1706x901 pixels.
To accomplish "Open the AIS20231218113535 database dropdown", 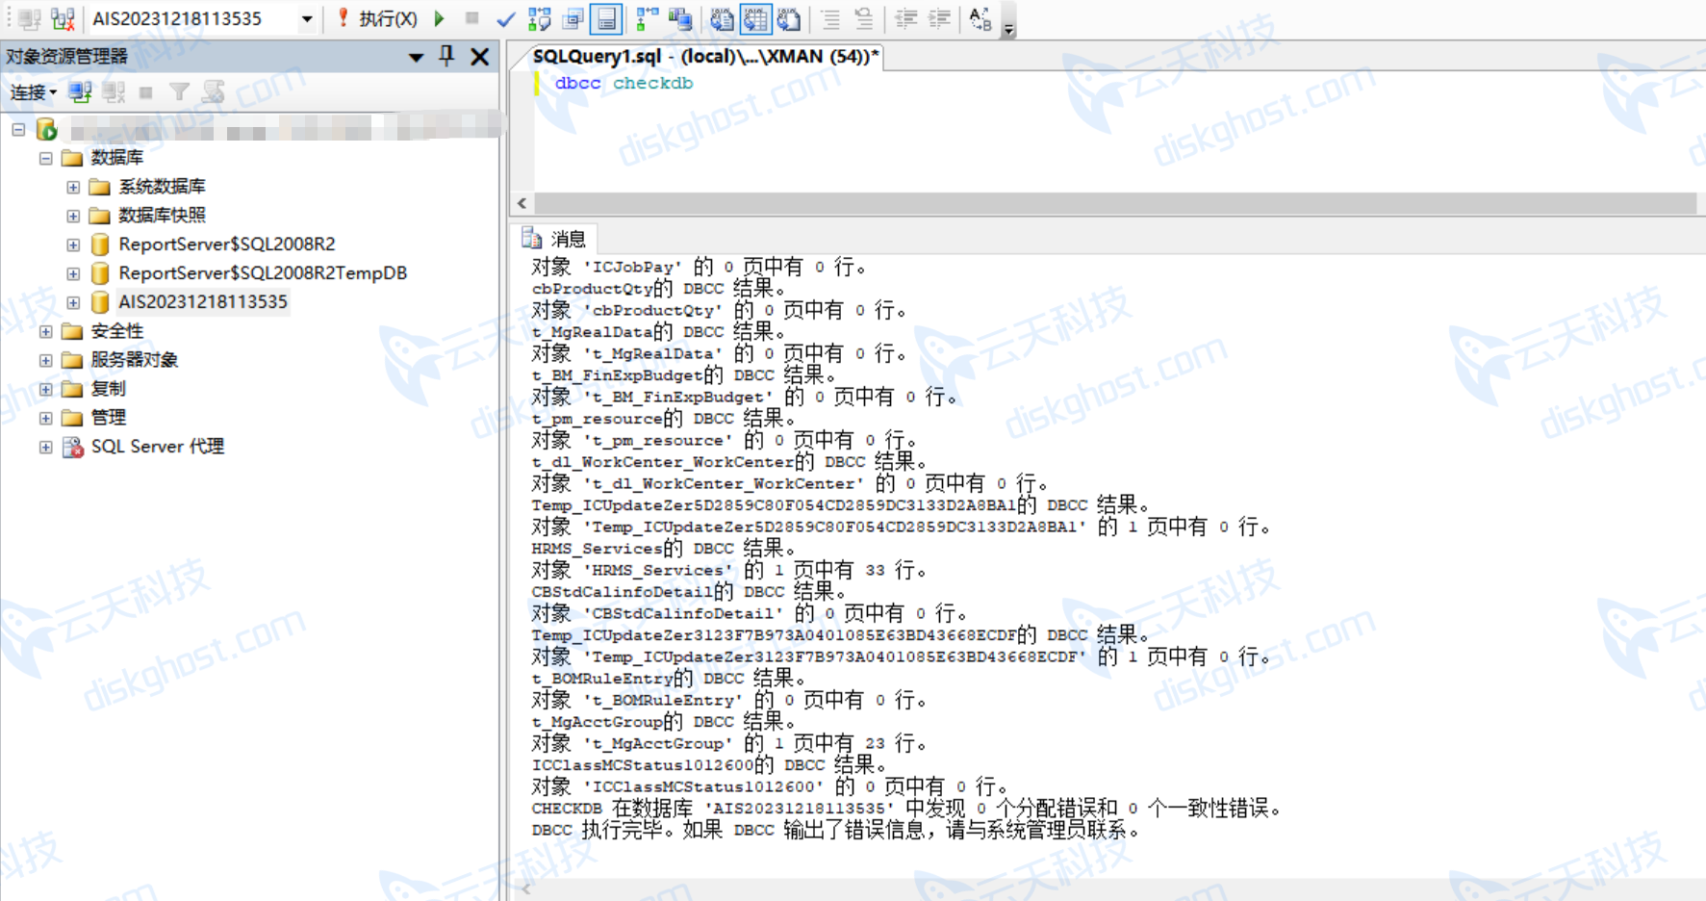I will [x=306, y=18].
